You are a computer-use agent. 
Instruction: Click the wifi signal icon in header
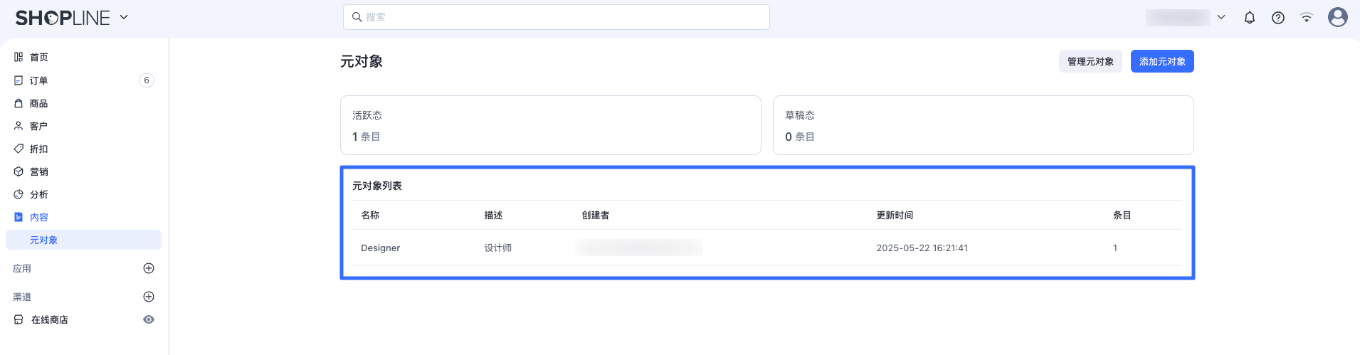[x=1307, y=18]
